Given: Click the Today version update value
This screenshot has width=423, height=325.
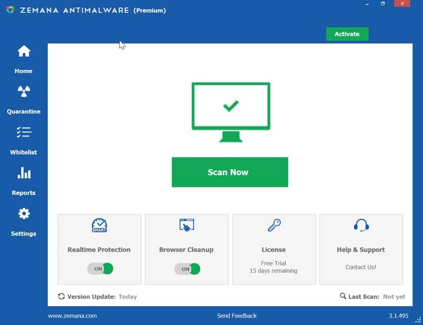Looking at the screenshot, I should (x=128, y=297).
